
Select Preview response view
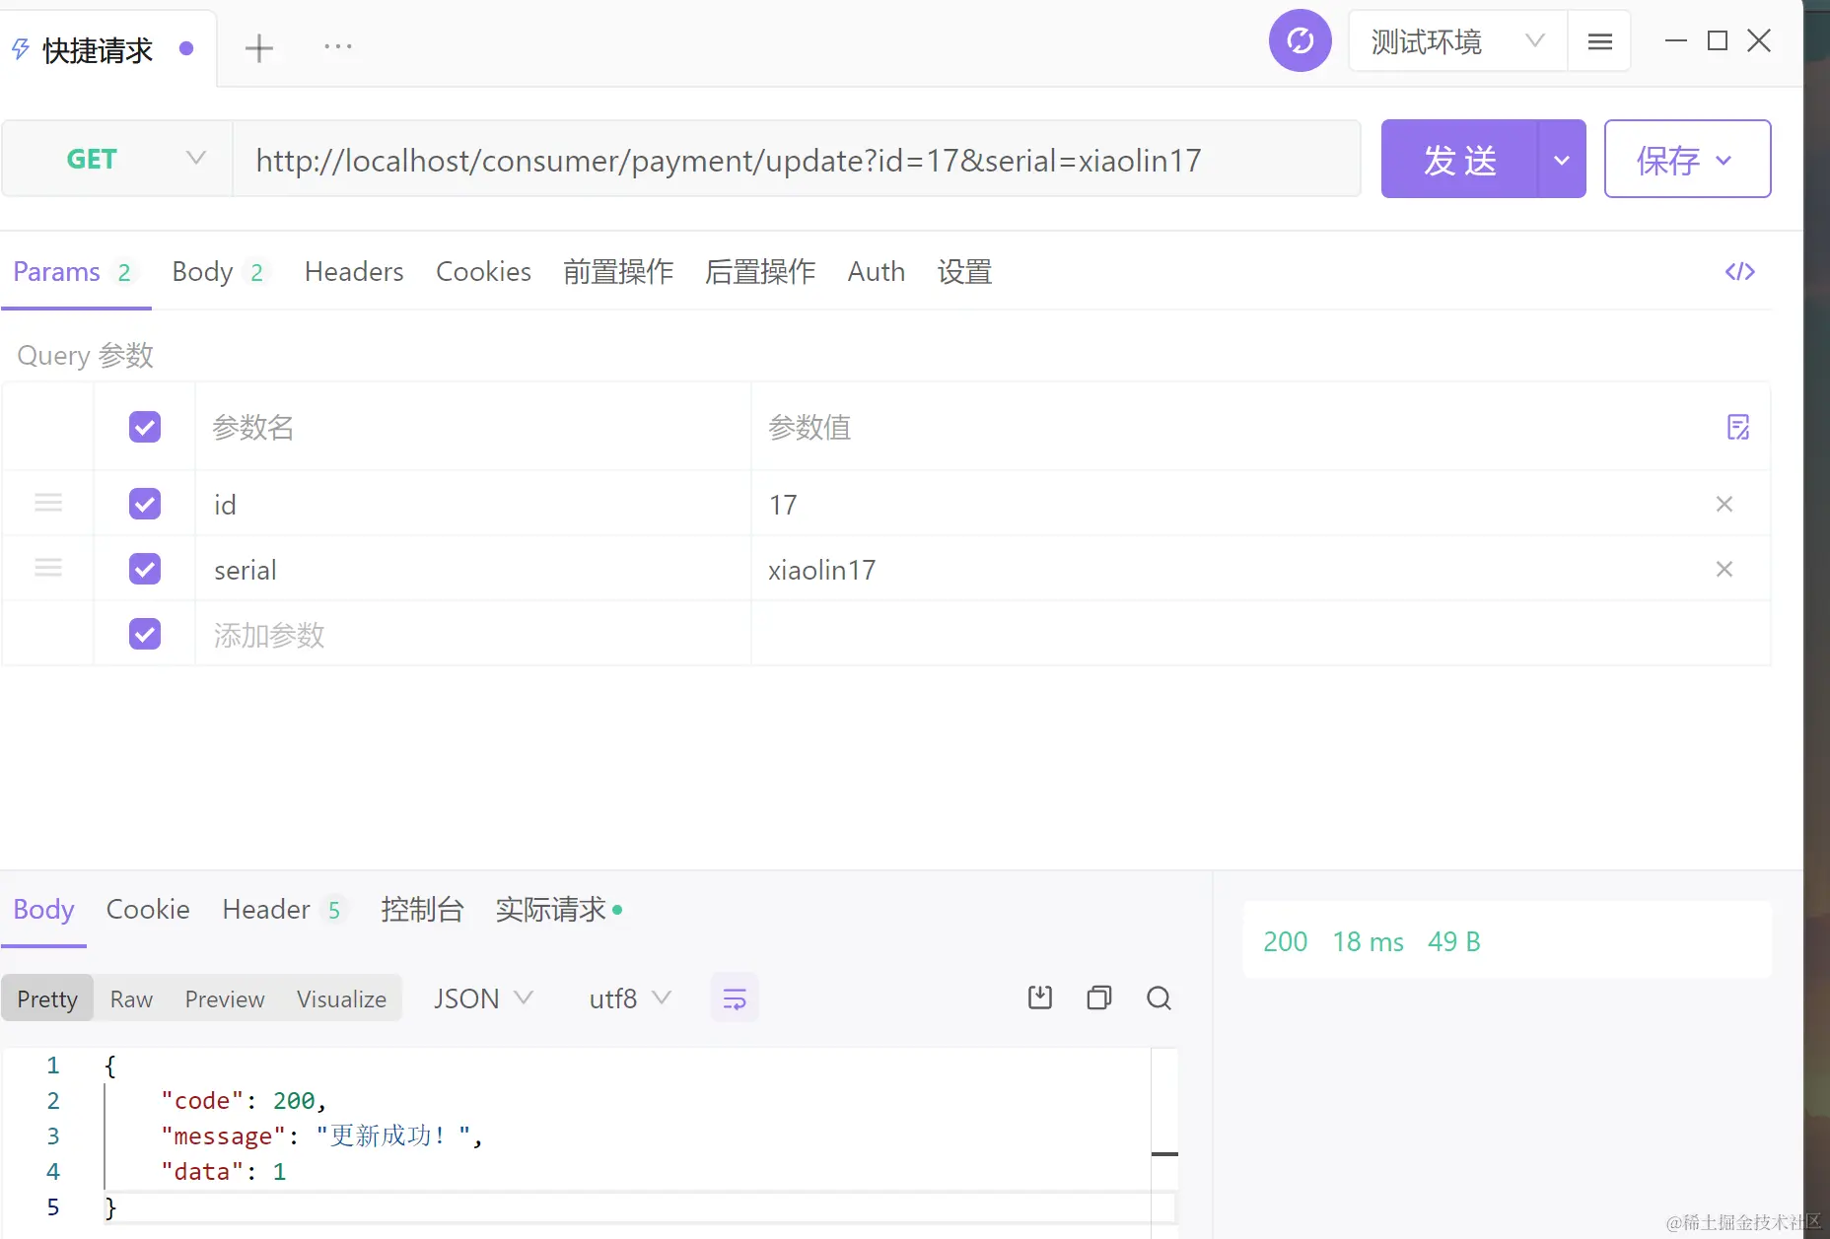coord(225,998)
